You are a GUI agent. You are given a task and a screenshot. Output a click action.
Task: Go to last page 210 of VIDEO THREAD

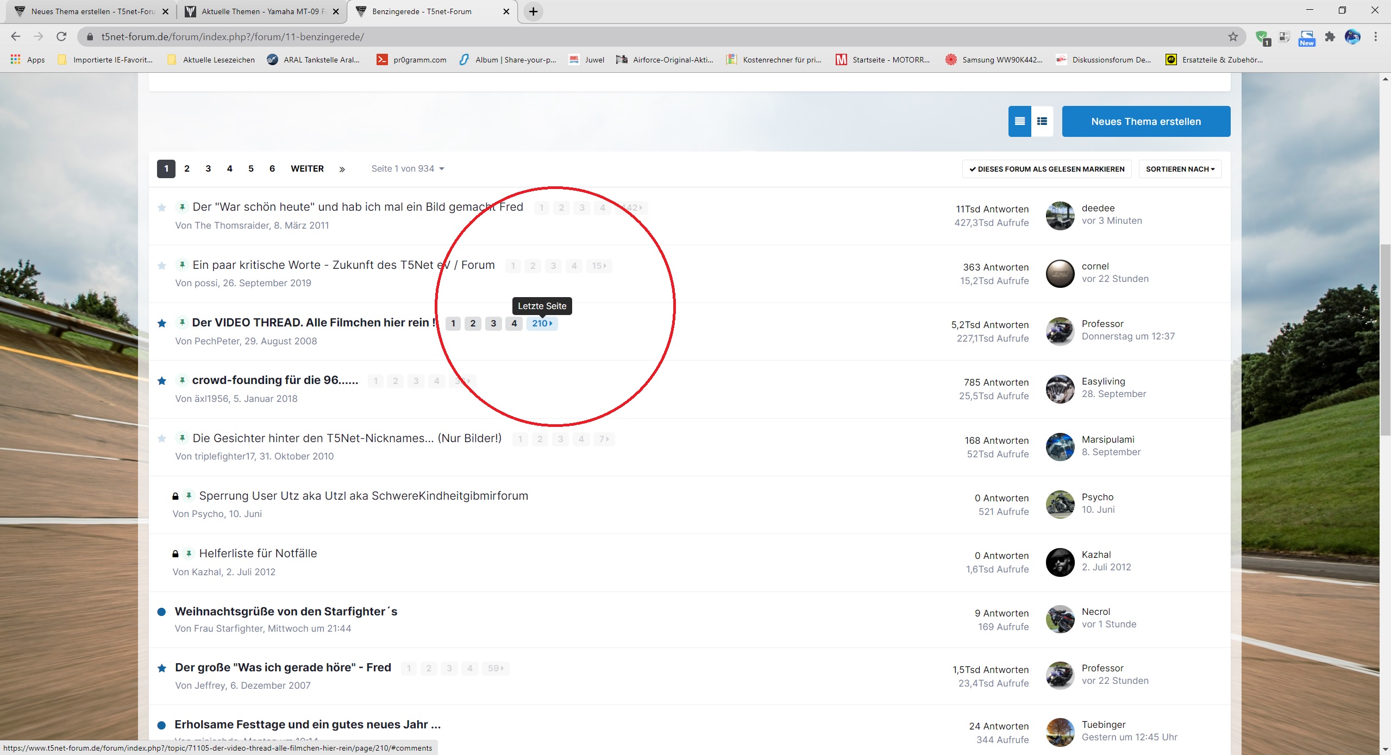[542, 323]
